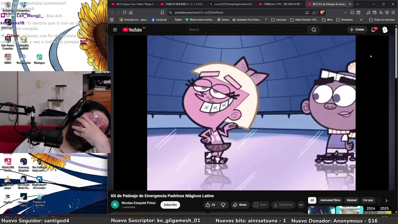The width and height of the screenshot is (398, 224).
Task: Open the browser extensions puzzle icon
Action: [x=352, y=12]
